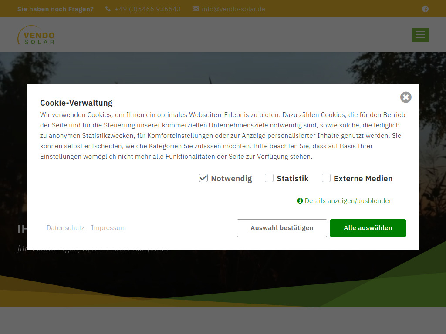Accept all cookies with Alle auswählen
This screenshot has height=334, width=446.
point(368,228)
